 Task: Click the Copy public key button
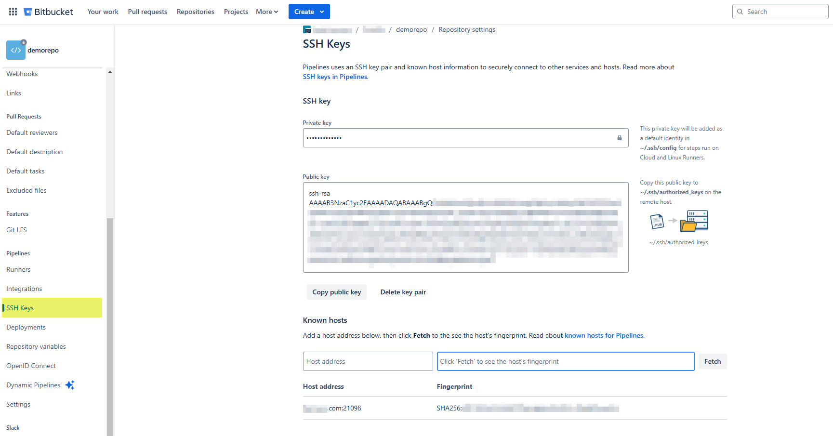[x=337, y=292]
